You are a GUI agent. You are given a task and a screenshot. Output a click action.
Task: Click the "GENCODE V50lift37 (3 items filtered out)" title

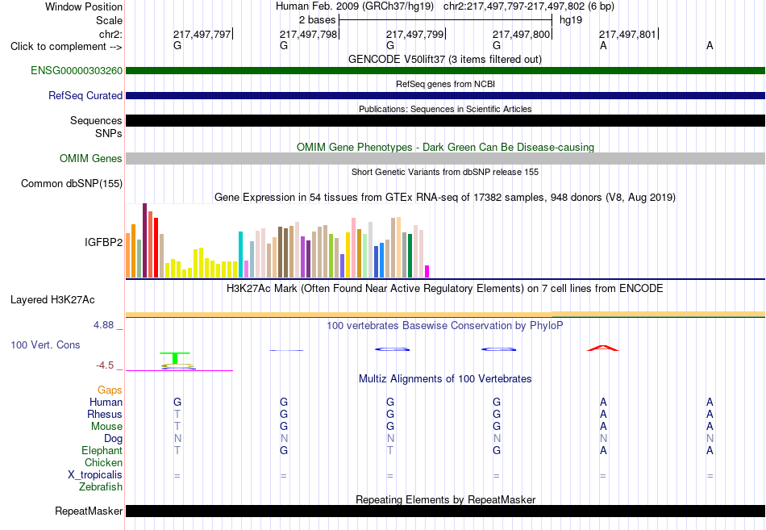coord(445,59)
